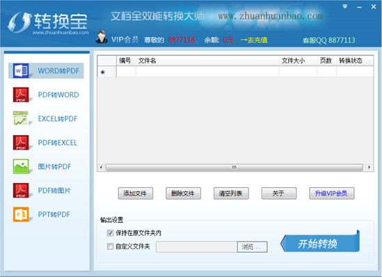Click the custom folder path input field
382x277 pixels.
pos(197,247)
